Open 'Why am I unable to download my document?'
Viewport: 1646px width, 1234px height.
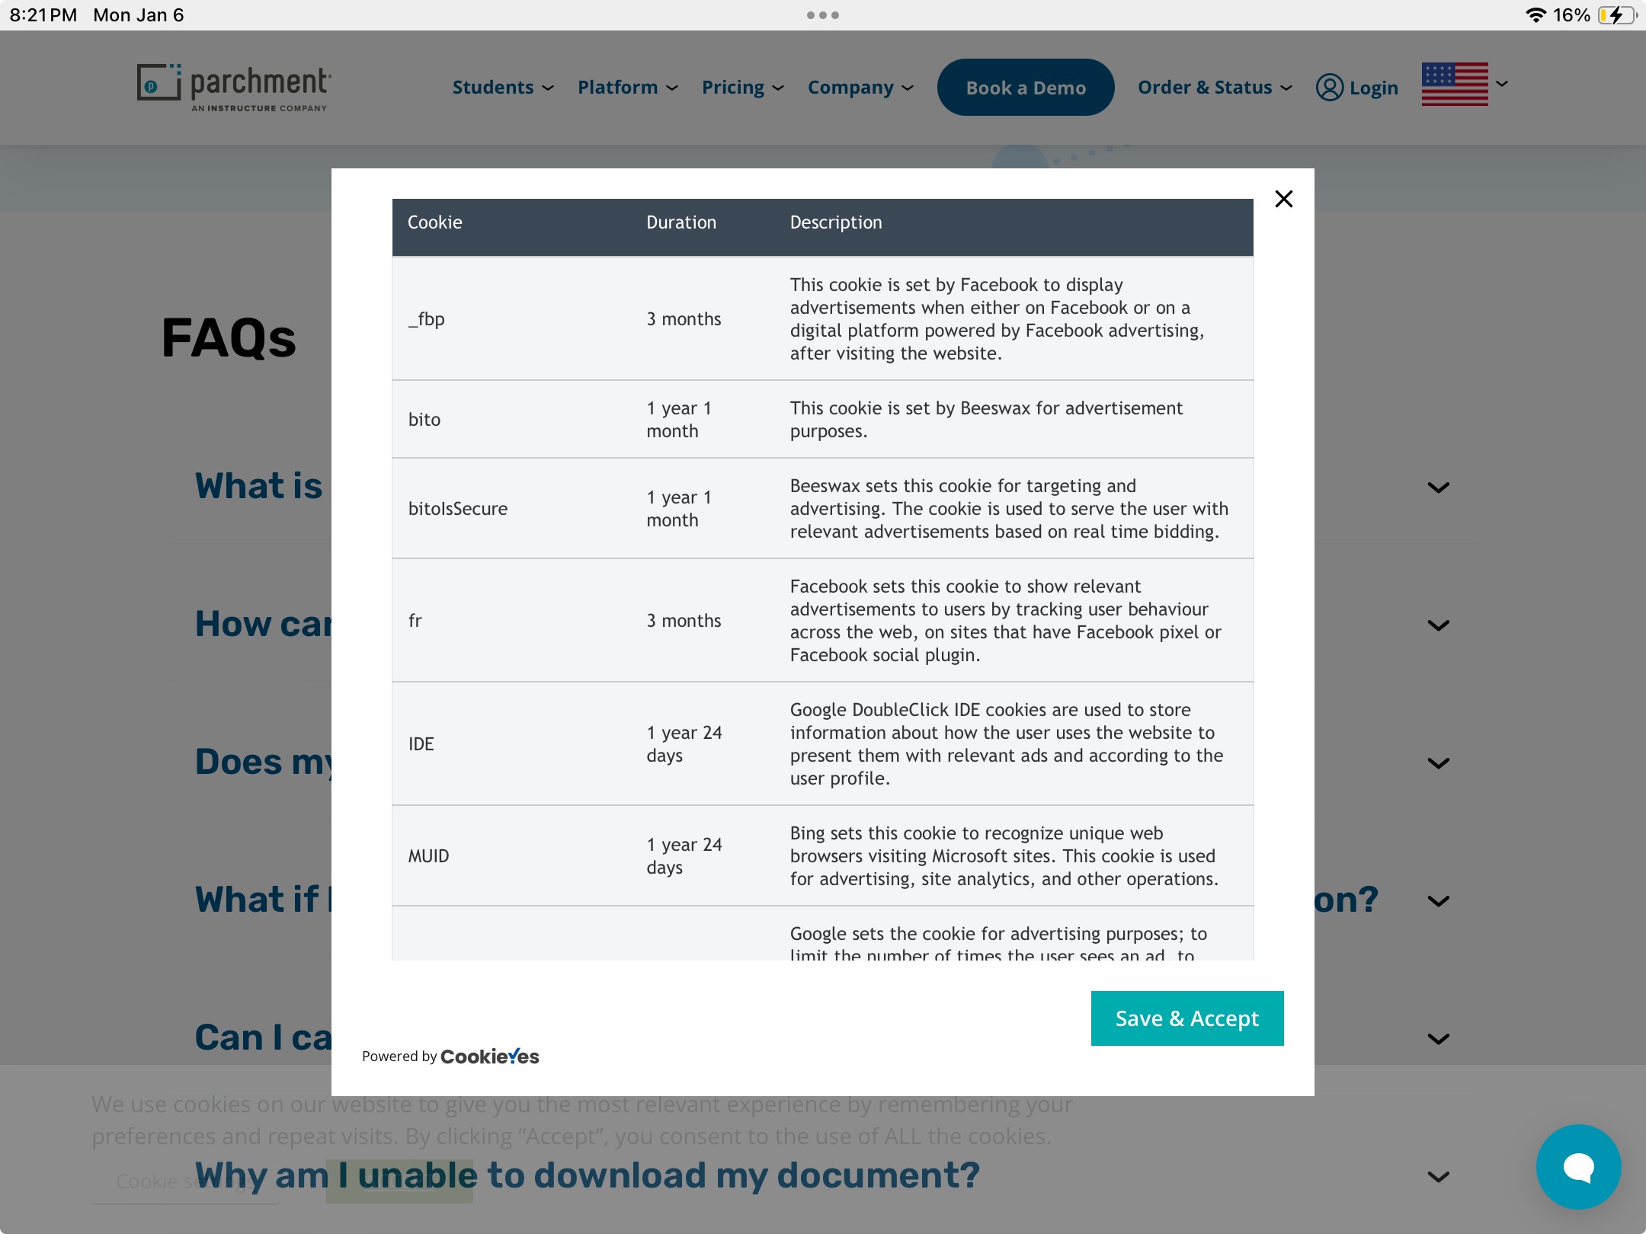[587, 1175]
